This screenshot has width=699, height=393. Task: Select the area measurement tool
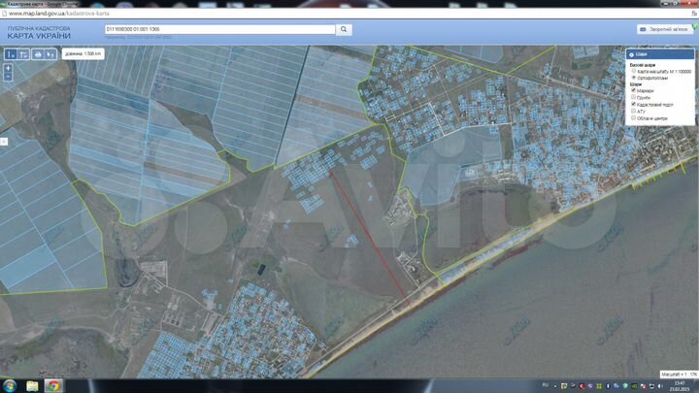pos(23,54)
